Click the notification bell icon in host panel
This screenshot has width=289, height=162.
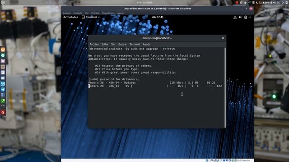pyautogui.click(x=263, y=3)
